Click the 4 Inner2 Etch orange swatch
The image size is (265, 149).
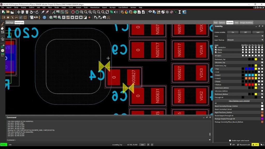[x=246, y=78]
